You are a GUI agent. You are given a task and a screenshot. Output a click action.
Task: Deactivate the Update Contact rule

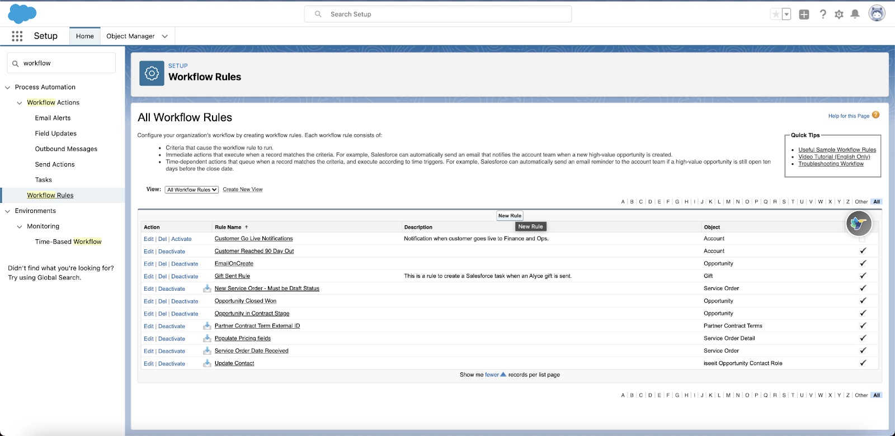172,363
